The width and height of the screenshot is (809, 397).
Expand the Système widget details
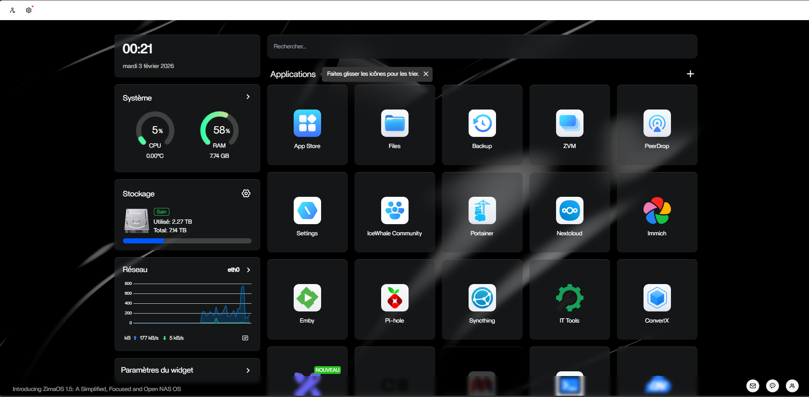click(248, 97)
